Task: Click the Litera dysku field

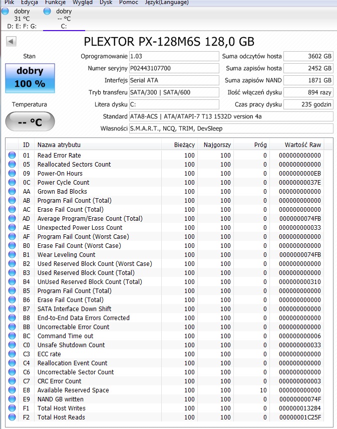Action: click(174, 104)
